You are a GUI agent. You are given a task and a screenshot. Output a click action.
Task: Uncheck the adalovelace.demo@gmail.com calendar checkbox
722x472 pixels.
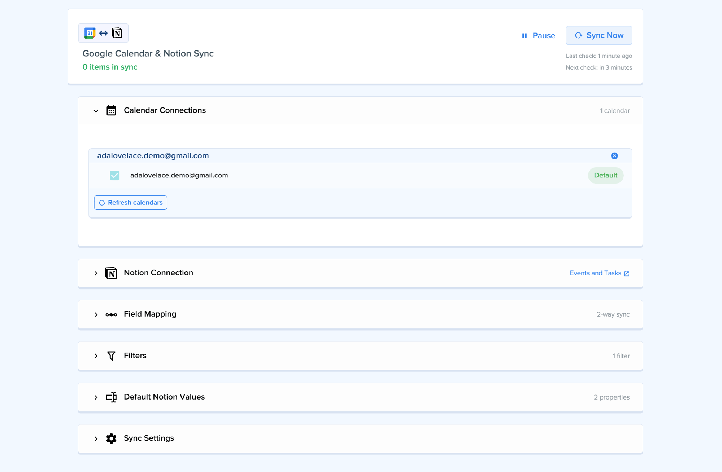pyautogui.click(x=115, y=175)
